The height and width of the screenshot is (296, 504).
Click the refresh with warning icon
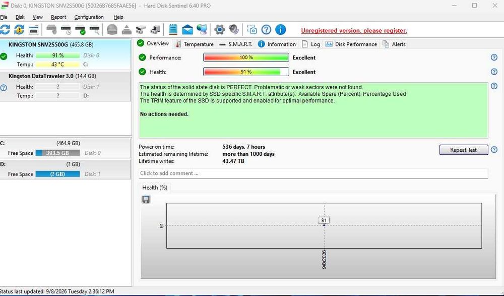(x=19, y=30)
